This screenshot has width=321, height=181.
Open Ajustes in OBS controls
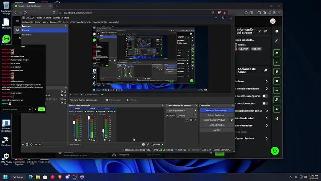point(217,130)
